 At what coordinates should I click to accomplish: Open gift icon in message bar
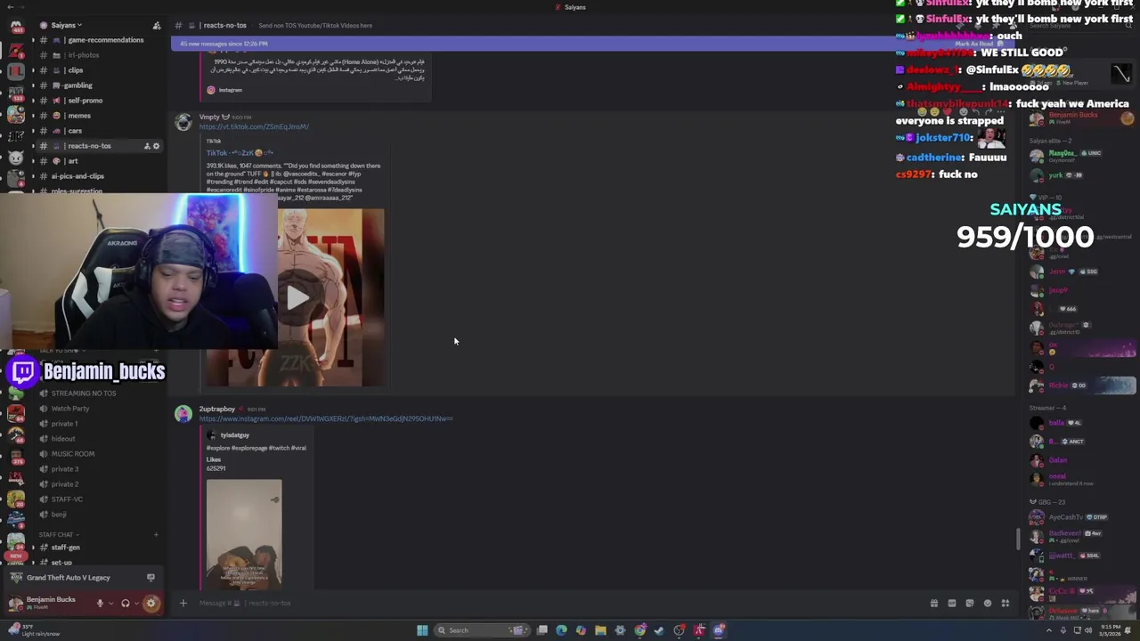tap(934, 604)
